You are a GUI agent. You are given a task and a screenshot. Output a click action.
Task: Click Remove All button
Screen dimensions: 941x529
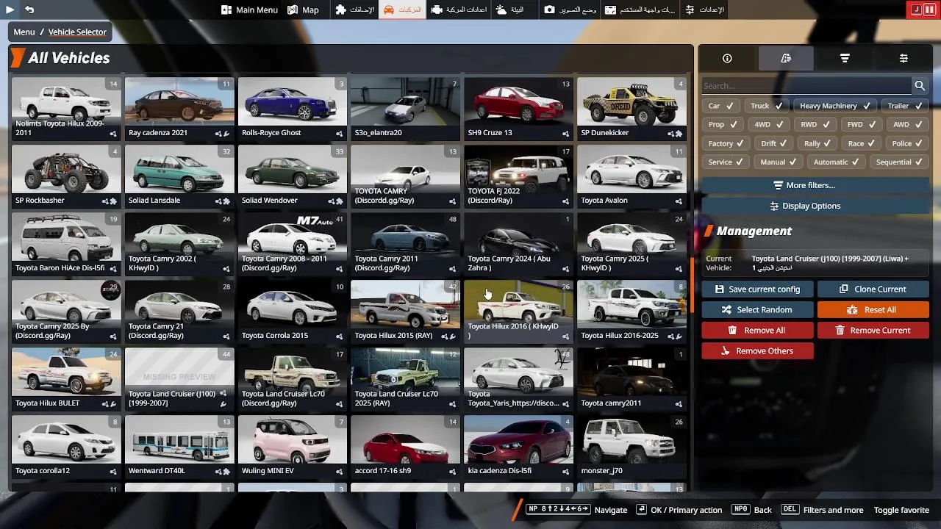coord(757,331)
